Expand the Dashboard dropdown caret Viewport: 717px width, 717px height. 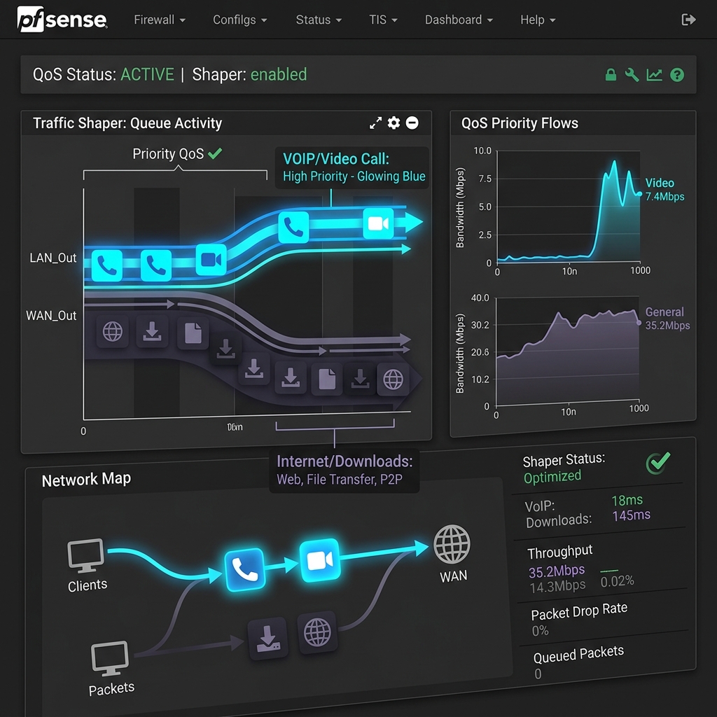tap(489, 20)
